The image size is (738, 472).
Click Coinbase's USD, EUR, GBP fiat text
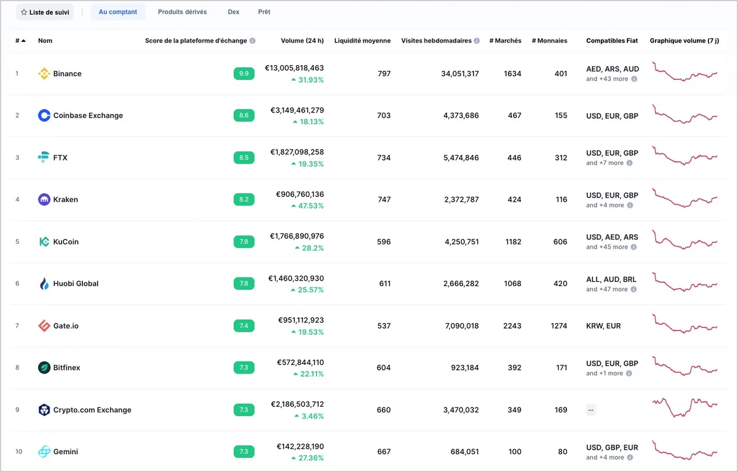[612, 116]
